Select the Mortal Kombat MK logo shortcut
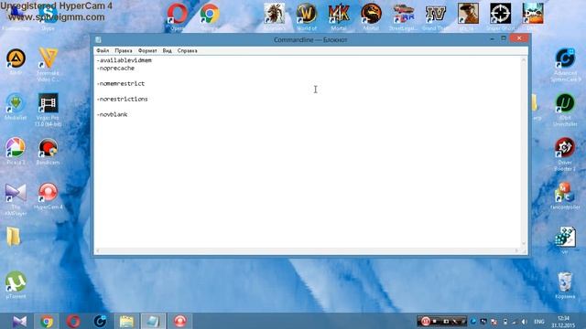The width and height of the screenshot is (586, 329). (x=339, y=16)
